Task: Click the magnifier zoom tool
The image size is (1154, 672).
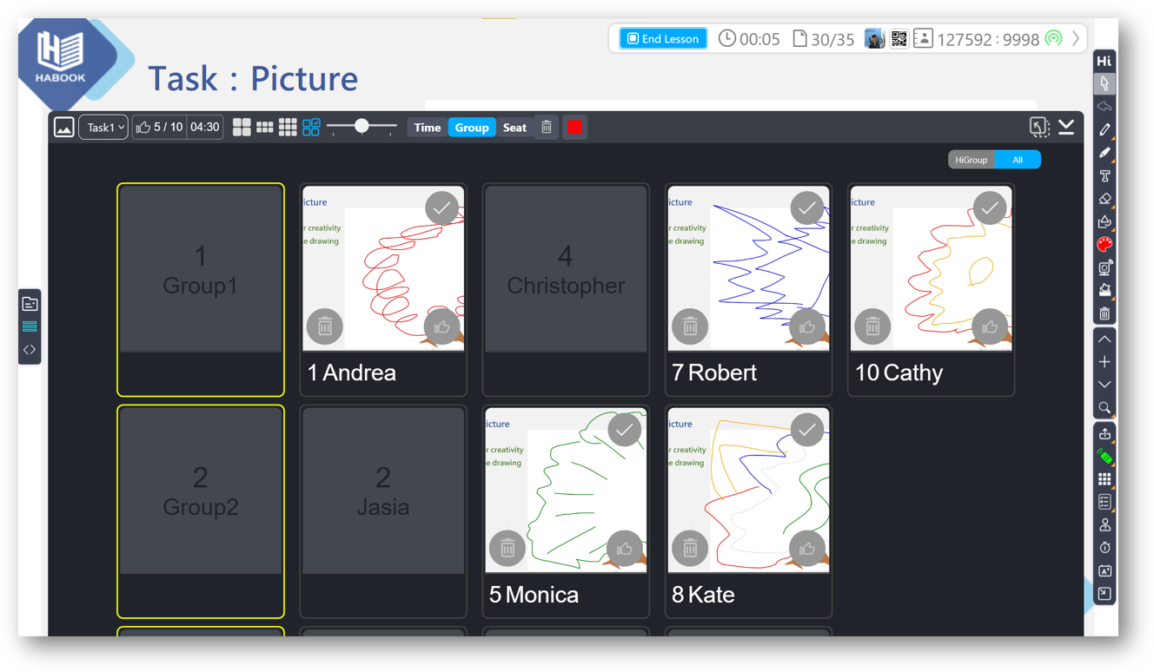Action: [1104, 408]
